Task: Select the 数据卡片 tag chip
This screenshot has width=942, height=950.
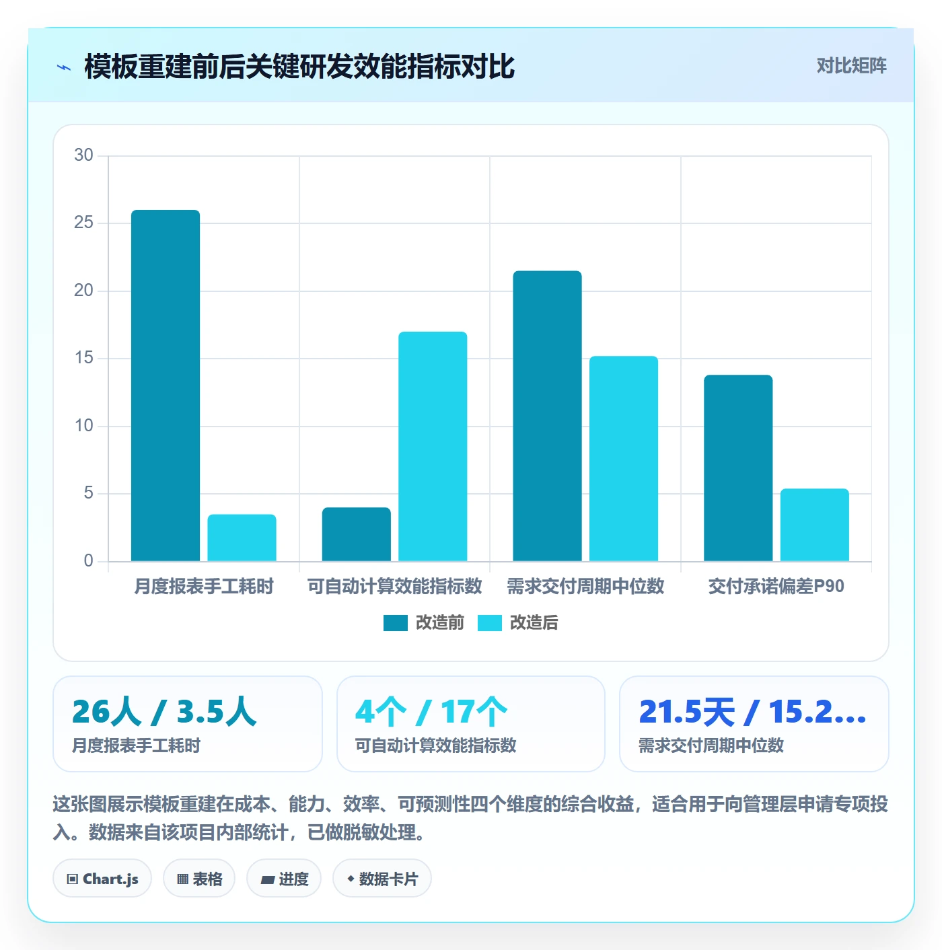Action: [382, 879]
